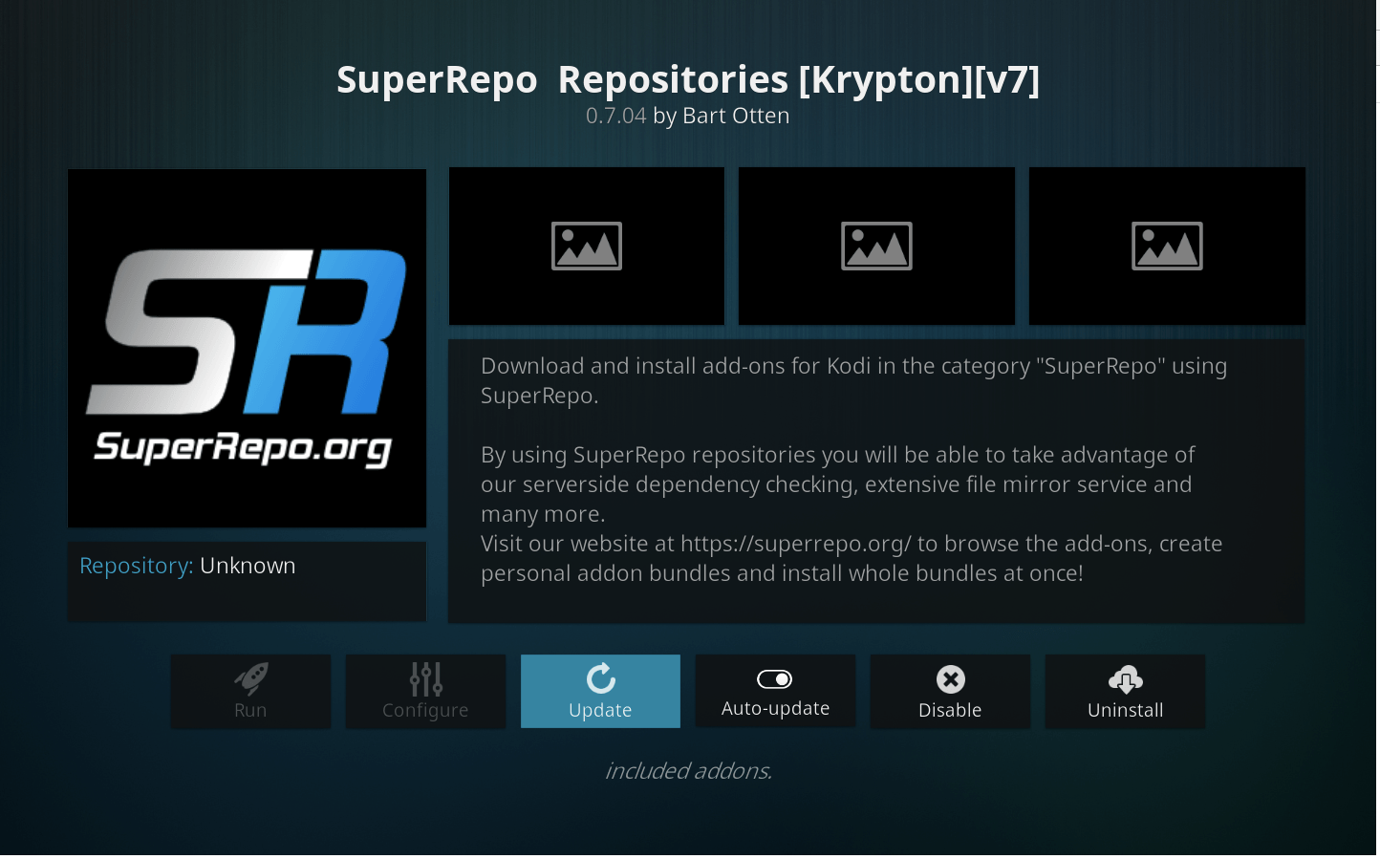Open Configure for SuperRepo Repositories
The height and width of the screenshot is (859, 1380).
click(x=425, y=691)
